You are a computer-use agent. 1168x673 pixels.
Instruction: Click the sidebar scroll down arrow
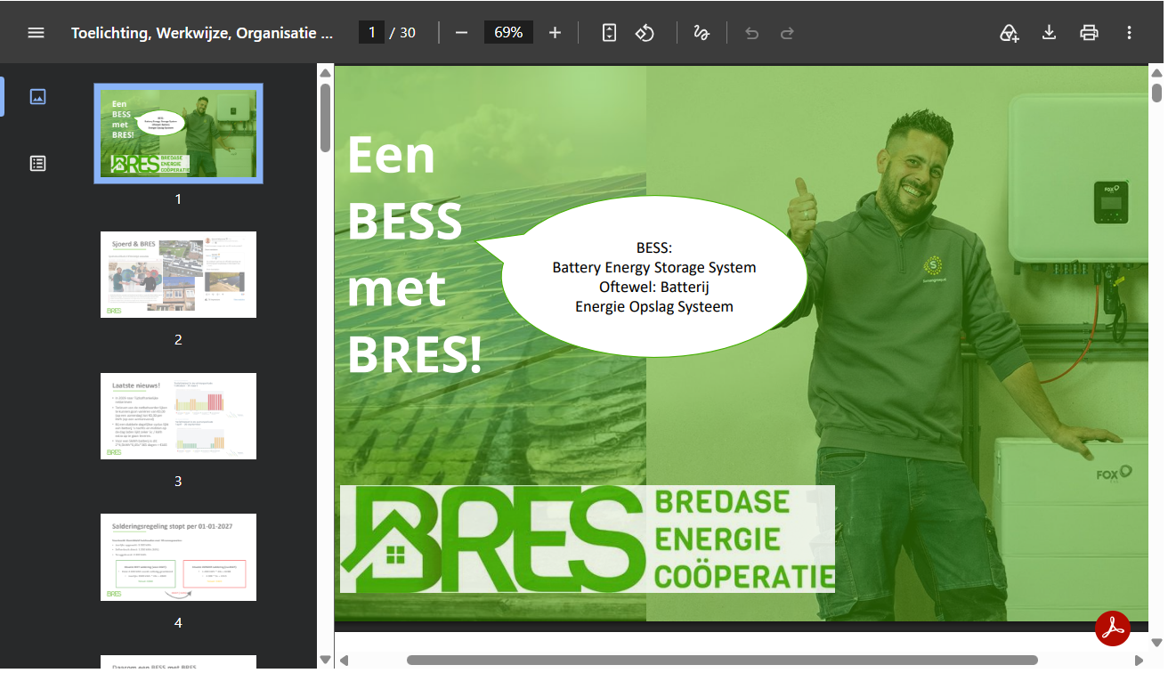325,660
